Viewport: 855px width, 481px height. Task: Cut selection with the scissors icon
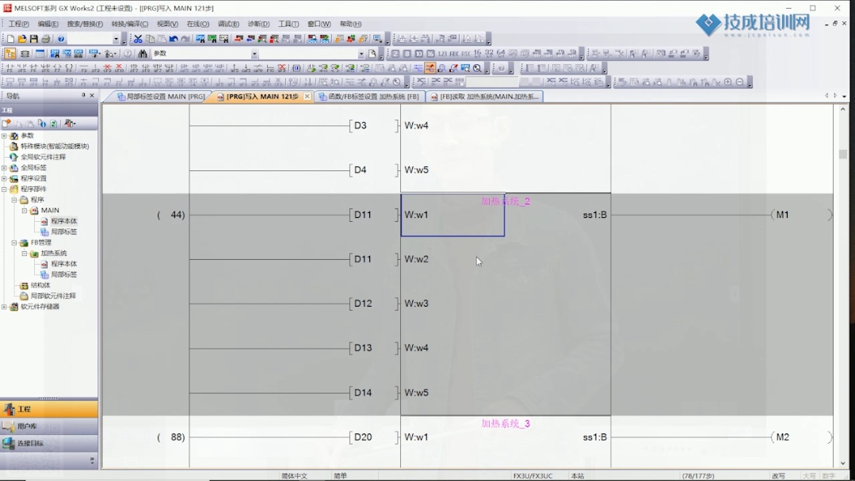click(138, 39)
